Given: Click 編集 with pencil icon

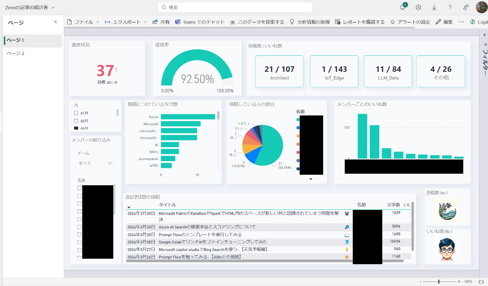Looking at the screenshot, I should point(444,22).
